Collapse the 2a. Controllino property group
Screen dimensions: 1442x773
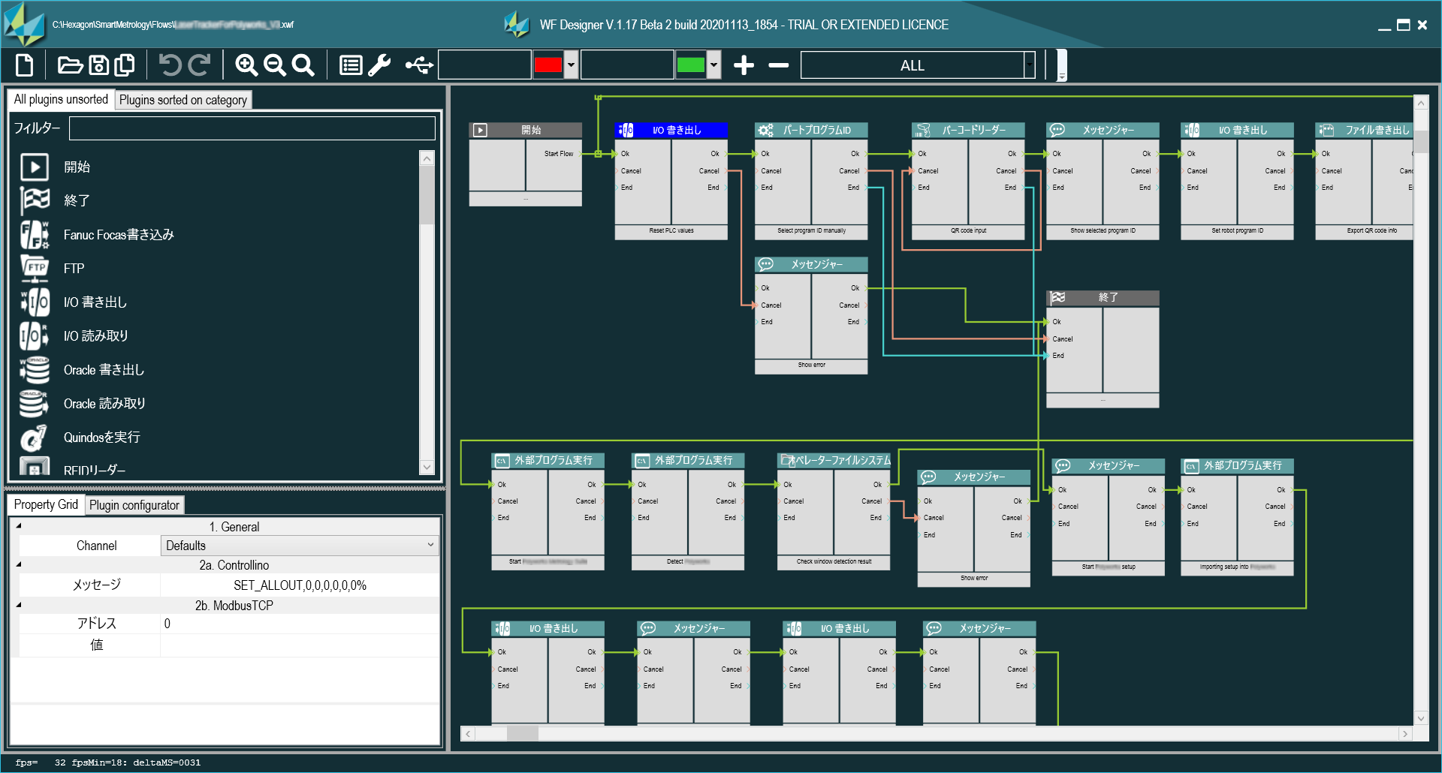coord(19,564)
